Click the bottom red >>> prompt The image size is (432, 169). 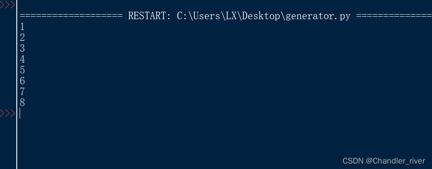click(8, 114)
